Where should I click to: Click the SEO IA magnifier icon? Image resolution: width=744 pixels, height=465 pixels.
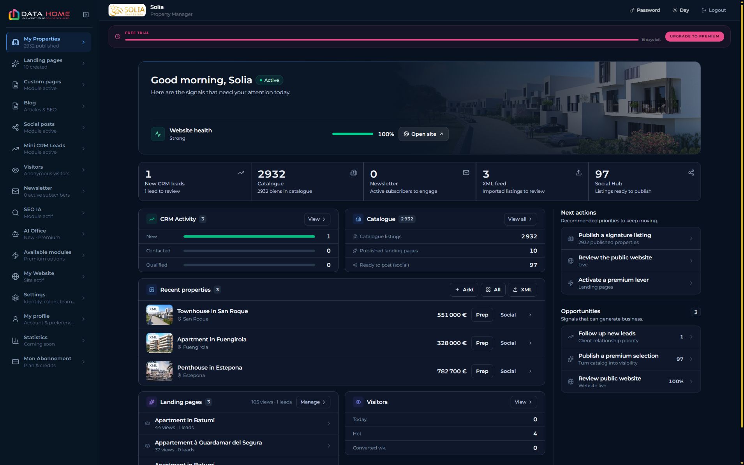click(16, 213)
